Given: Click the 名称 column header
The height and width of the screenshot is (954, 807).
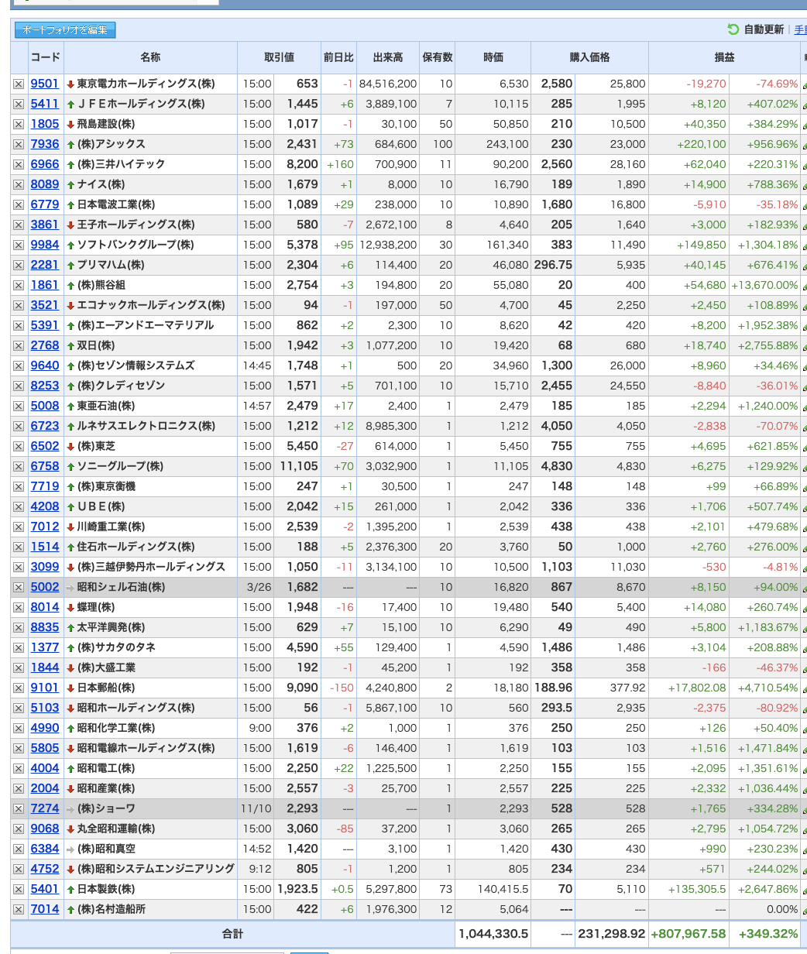Looking at the screenshot, I should coord(150,57).
